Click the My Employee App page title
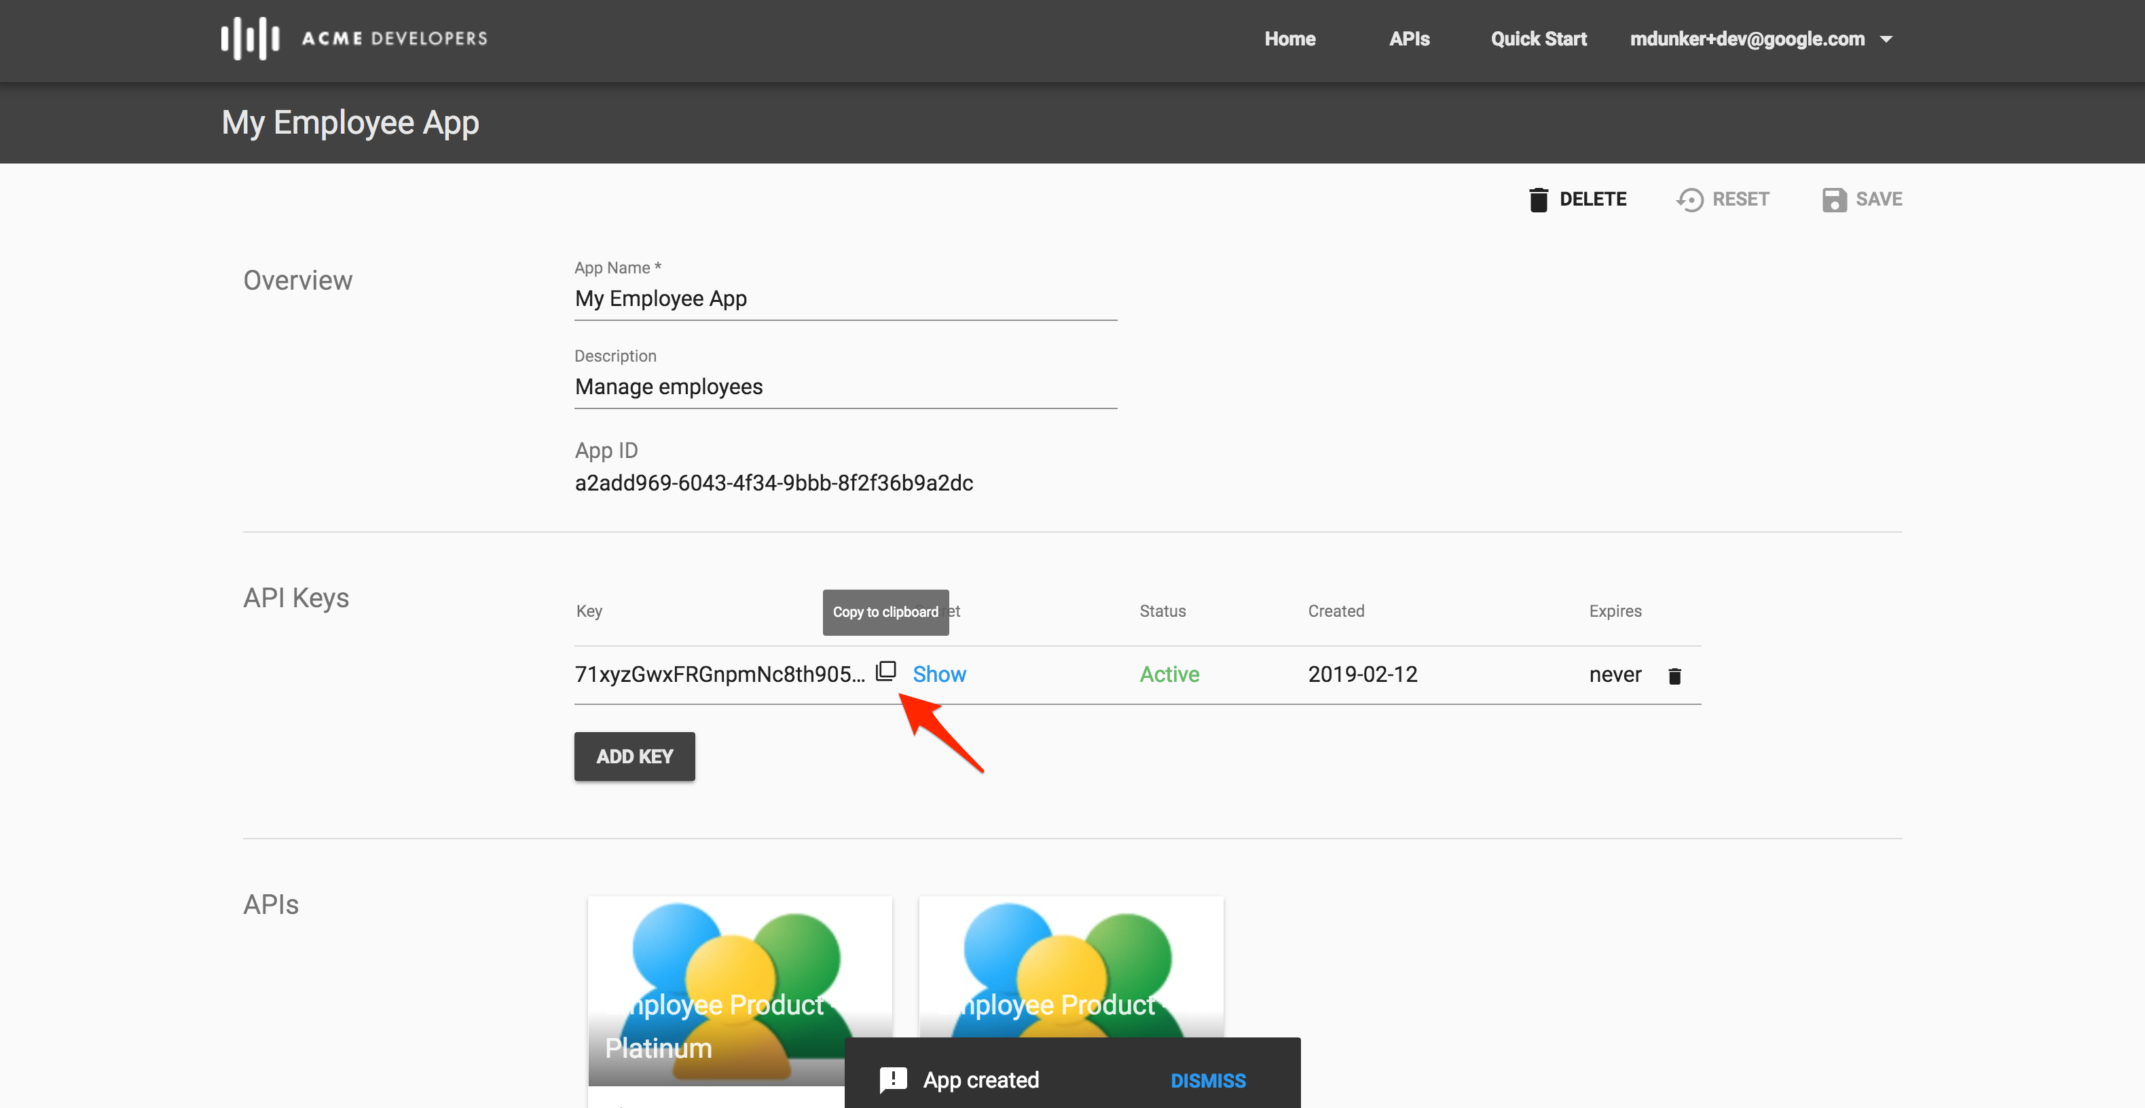The height and width of the screenshot is (1108, 2145). coord(350,123)
